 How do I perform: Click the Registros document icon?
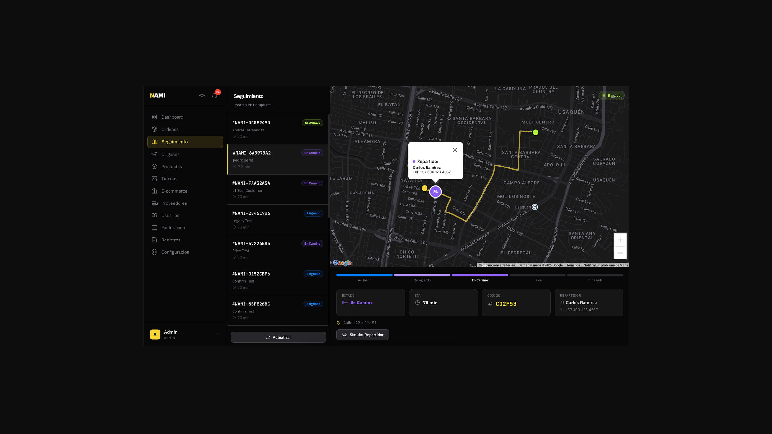point(154,240)
